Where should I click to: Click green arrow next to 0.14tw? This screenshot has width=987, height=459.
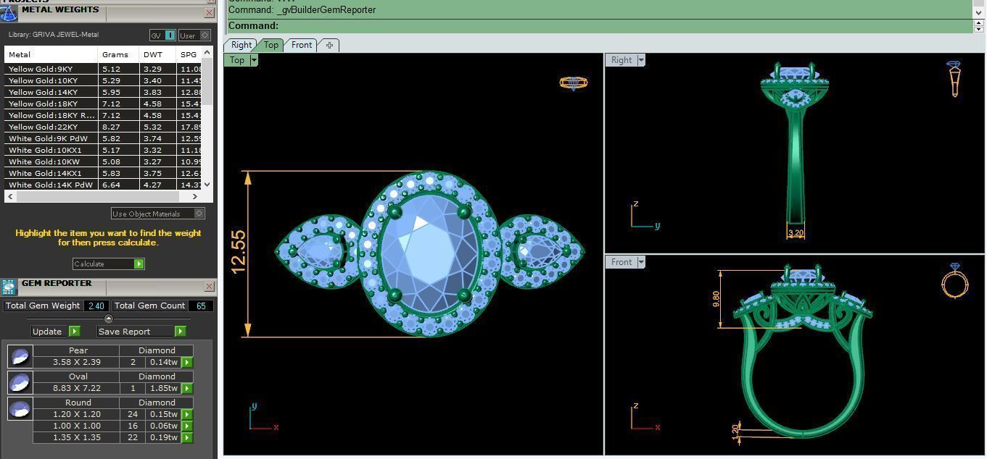click(x=187, y=362)
